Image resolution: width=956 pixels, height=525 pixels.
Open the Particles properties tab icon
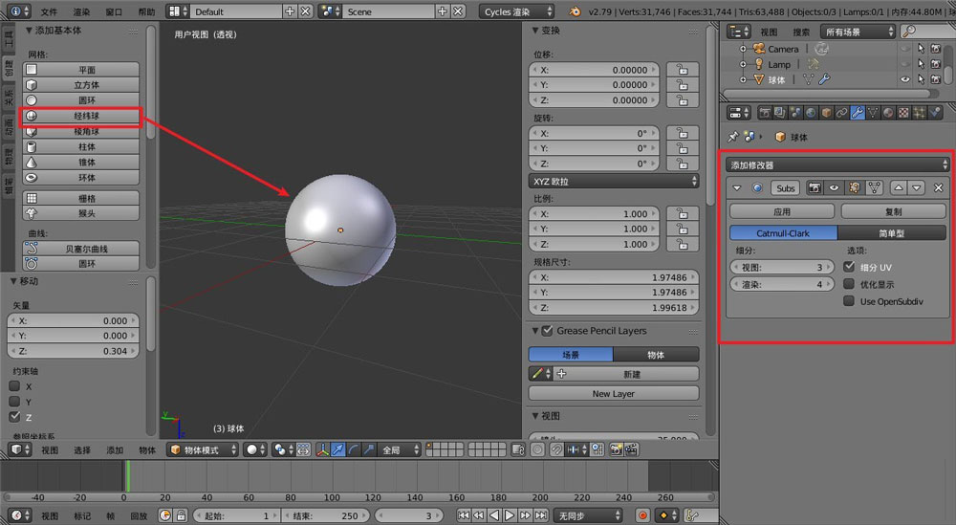pyautogui.click(x=919, y=113)
